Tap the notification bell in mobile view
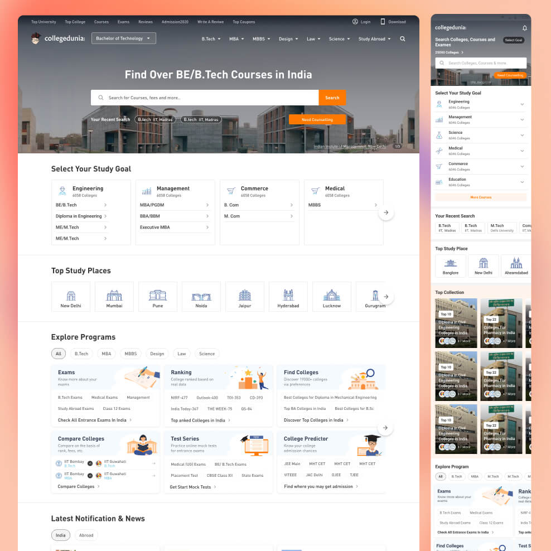Viewport: 551px width, 551px height. tap(524, 28)
